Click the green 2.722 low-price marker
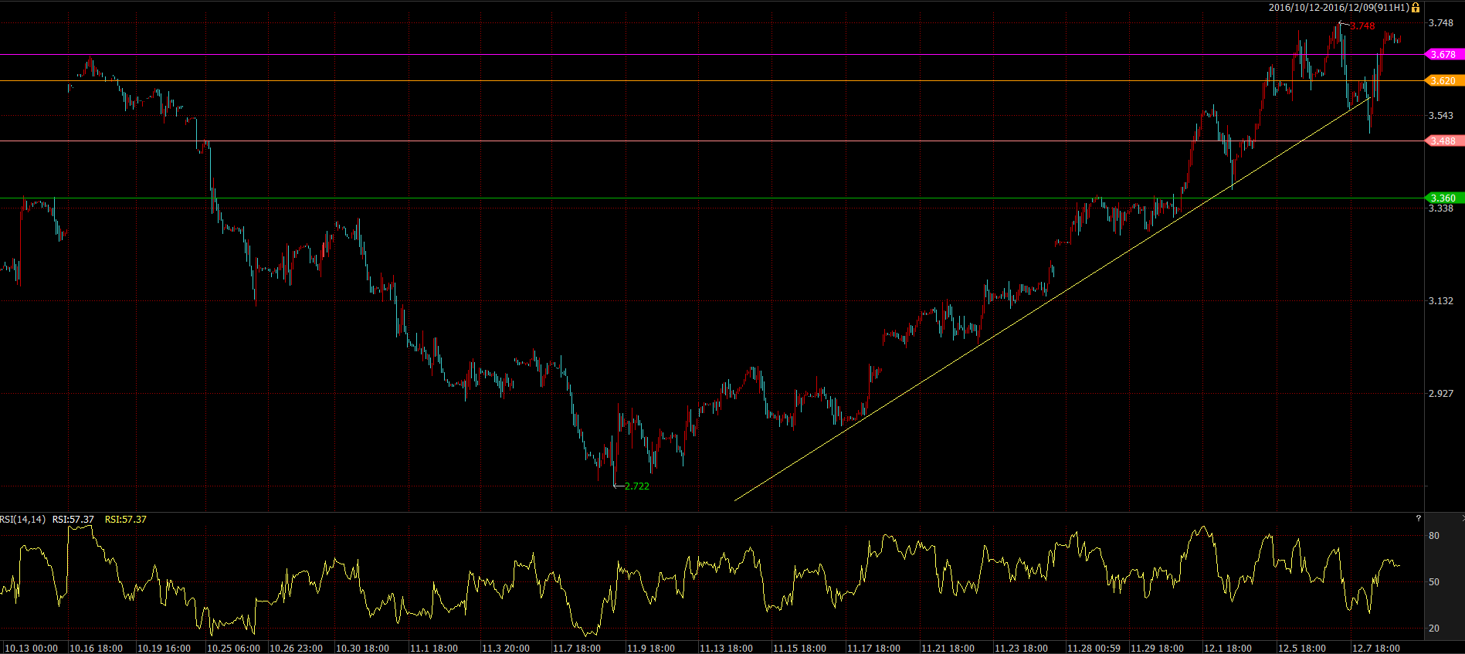Viewport: 1465px width, 654px height. pos(637,486)
